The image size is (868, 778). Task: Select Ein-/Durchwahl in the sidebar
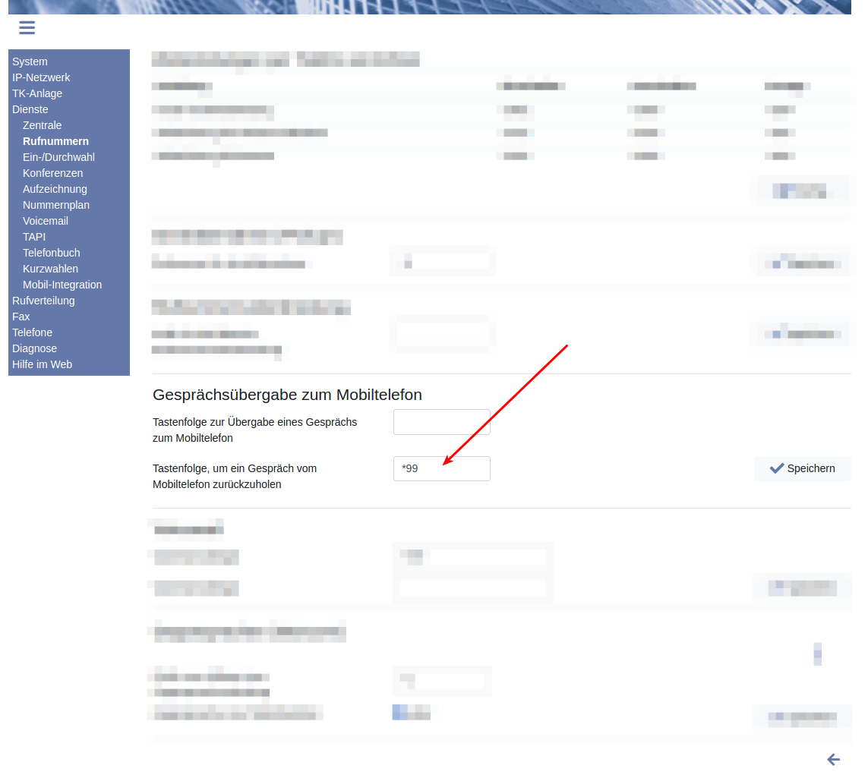[58, 157]
